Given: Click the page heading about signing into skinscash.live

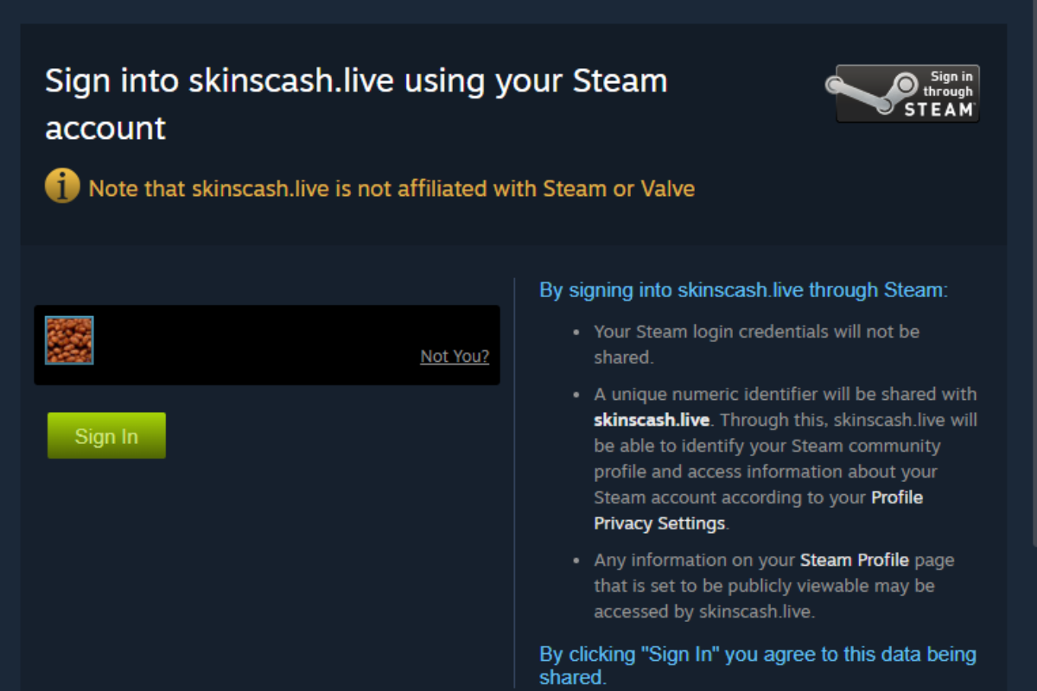Looking at the screenshot, I should coord(356,104).
